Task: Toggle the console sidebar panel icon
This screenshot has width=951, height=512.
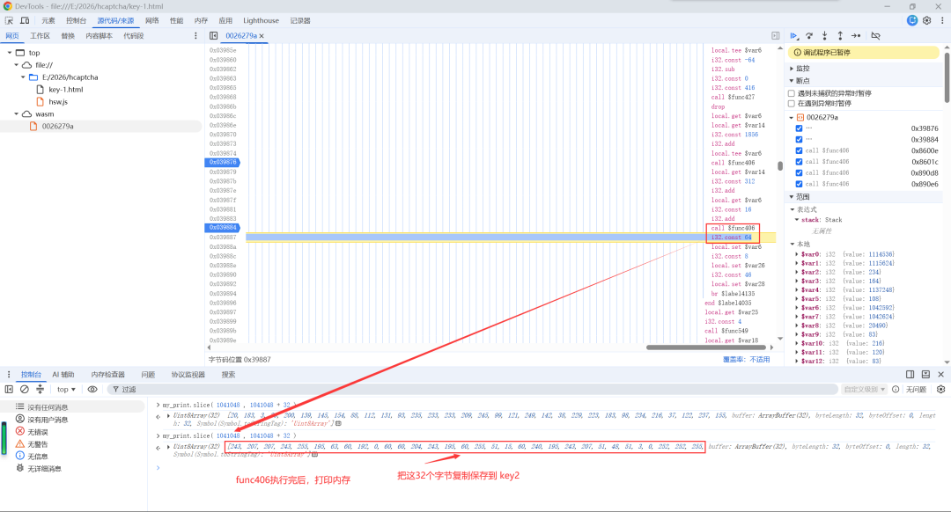Action: click(x=9, y=389)
